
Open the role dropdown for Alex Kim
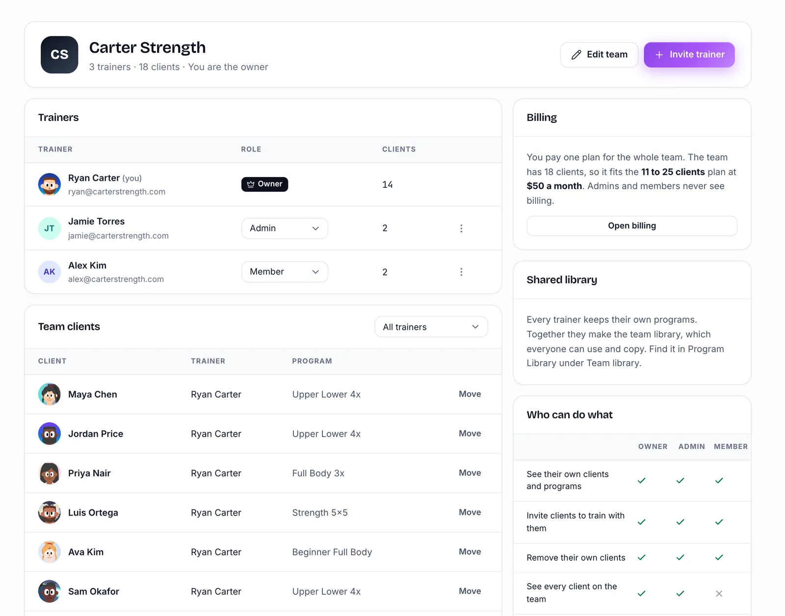point(285,272)
